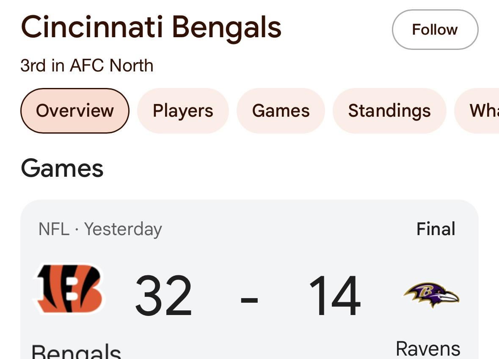Click the Games section heading
499x359 pixels.
(x=62, y=168)
